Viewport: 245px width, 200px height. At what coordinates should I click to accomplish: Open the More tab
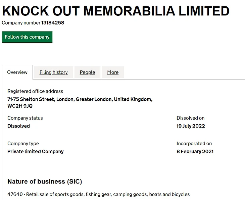pos(113,72)
